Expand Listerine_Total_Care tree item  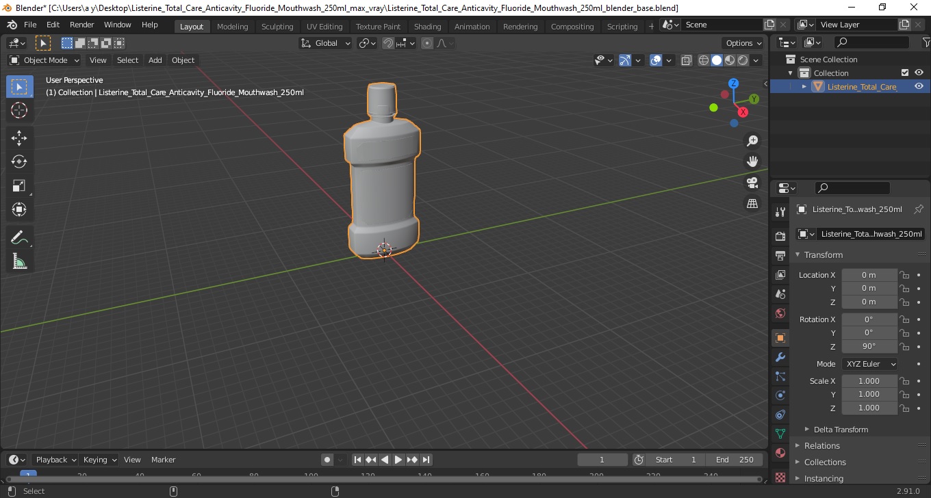coord(804,87)
